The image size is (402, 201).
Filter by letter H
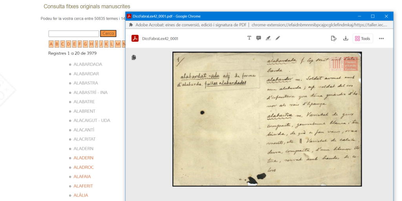[x=91, y=44]
